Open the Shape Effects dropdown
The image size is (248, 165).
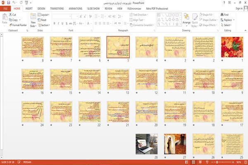(x=208, y=25)
